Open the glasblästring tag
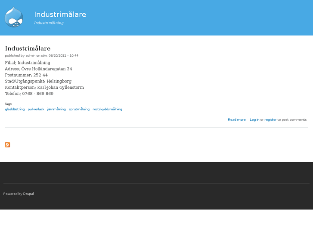The height and width of the screenshot is (234, 313). [x=15, y=109]
